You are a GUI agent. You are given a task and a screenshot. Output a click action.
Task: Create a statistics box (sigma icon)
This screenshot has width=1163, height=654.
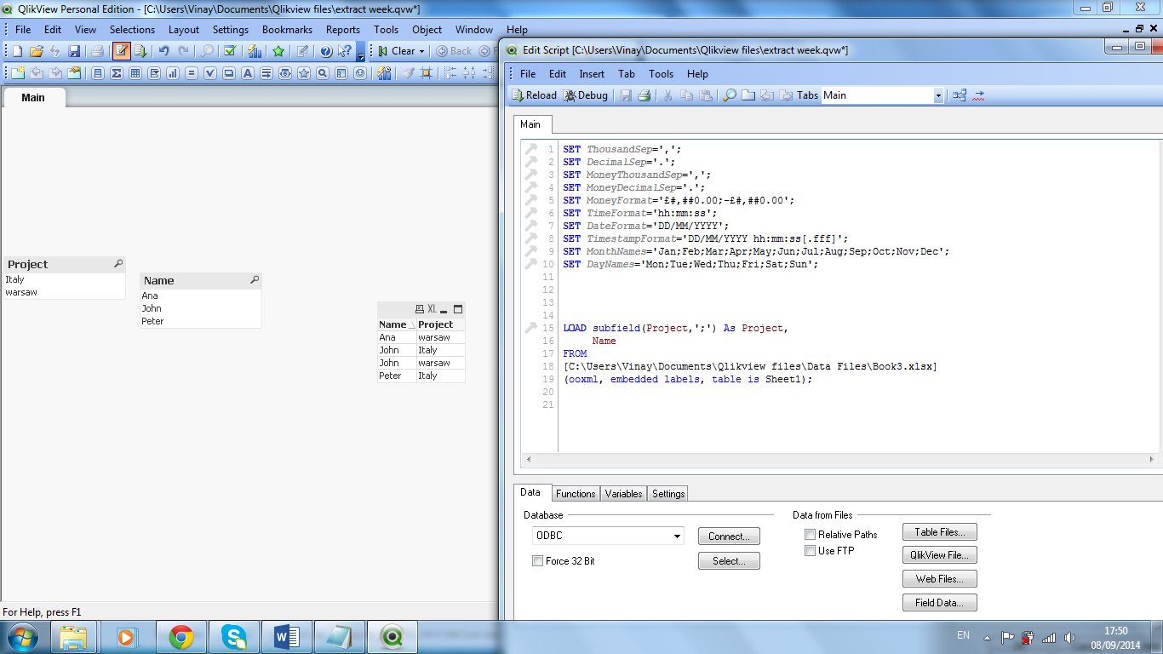click(x=117, y=73)
